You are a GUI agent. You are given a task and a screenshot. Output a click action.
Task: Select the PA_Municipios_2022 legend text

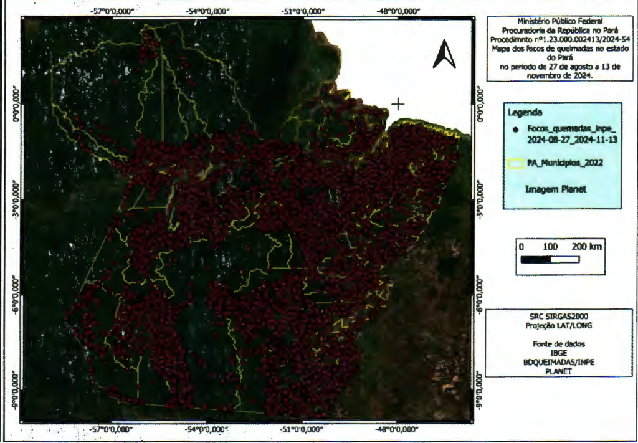(564, 163)
